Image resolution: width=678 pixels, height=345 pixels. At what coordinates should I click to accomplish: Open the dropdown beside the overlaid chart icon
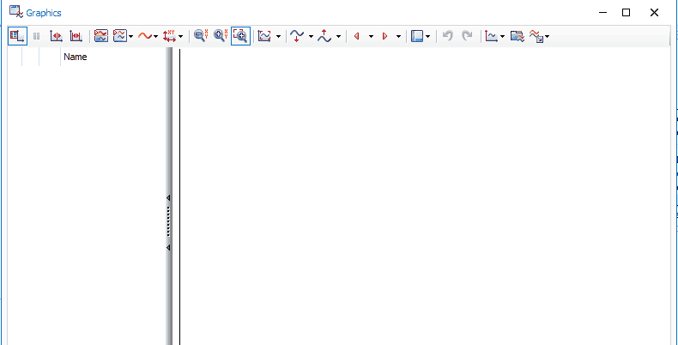[130, 37]
